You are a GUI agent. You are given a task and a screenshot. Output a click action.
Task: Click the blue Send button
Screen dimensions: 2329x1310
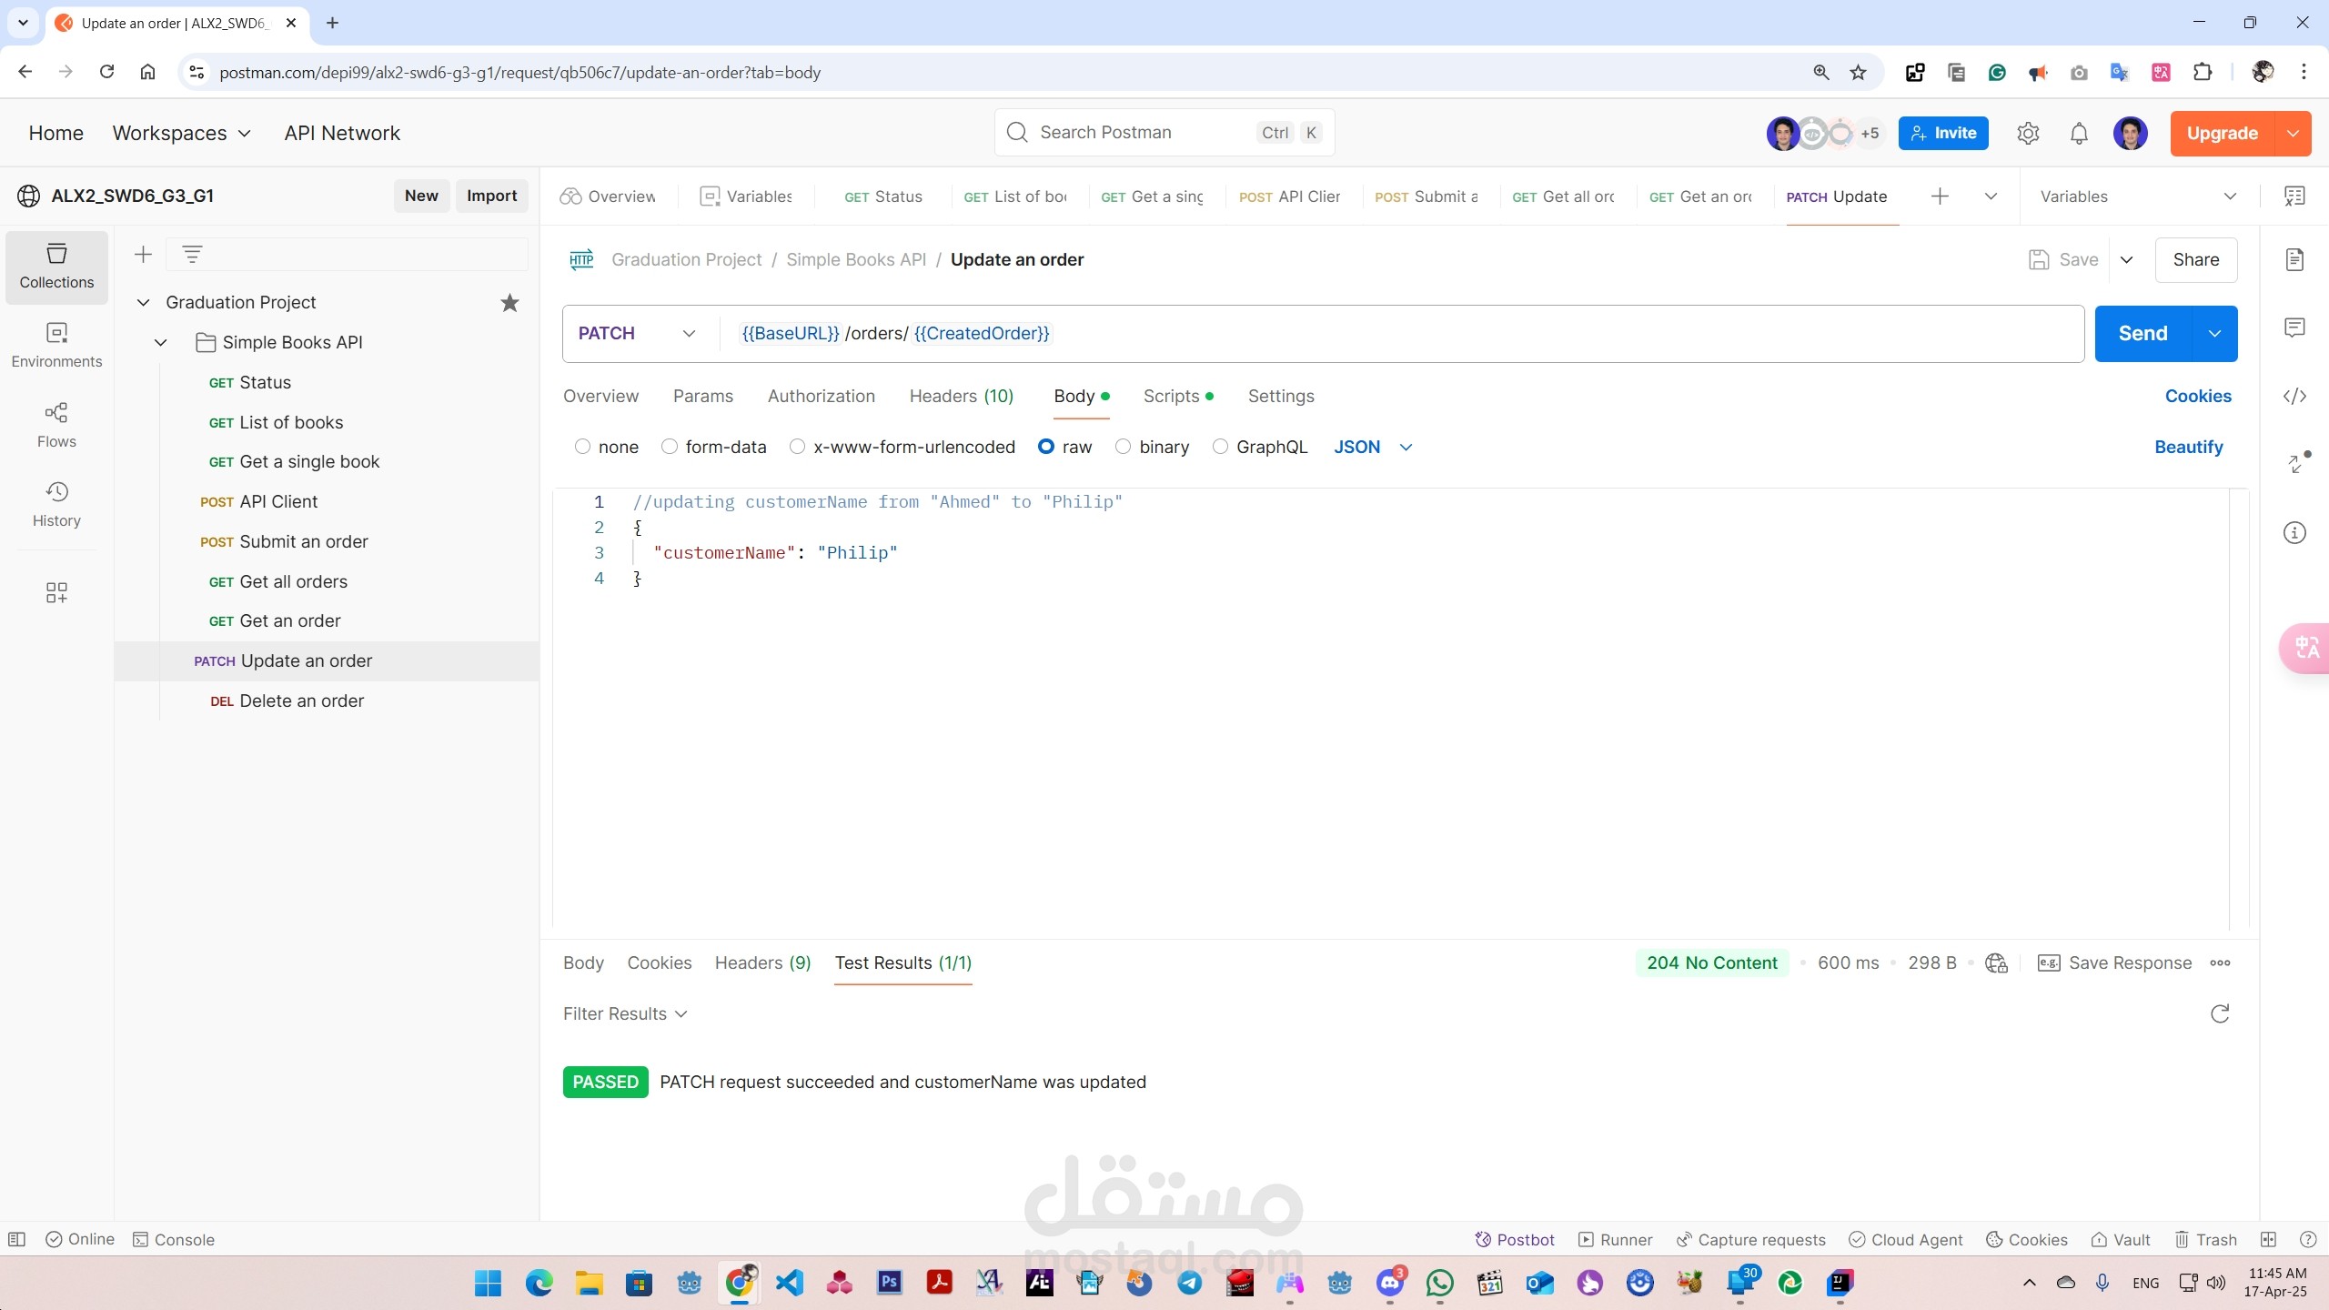point(2143,333)
